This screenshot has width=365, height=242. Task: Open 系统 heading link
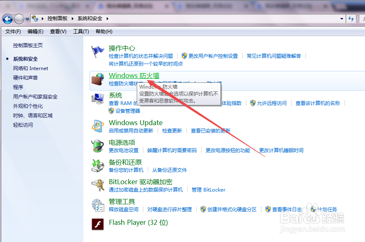115,95
